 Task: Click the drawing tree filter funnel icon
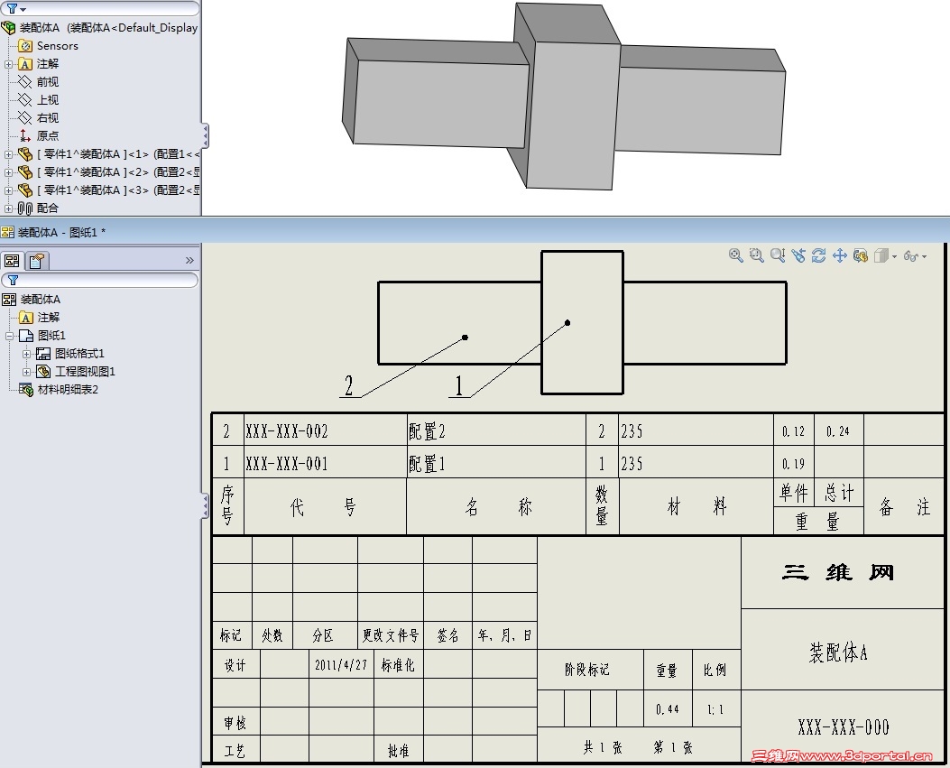click(13, 280)
